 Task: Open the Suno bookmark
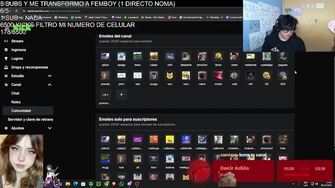point(172,17)
